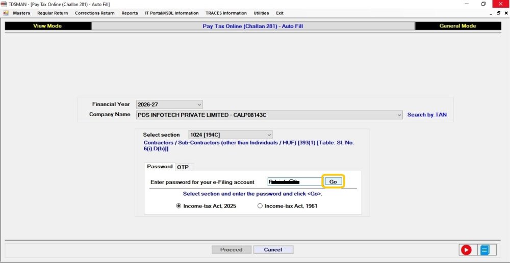This screenshot has height=263, width=510.
Task: Click the red play video icon
Action: tap(466, 250)
